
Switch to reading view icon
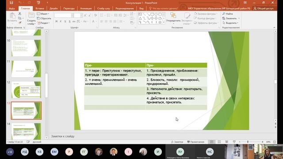[227, 142]
